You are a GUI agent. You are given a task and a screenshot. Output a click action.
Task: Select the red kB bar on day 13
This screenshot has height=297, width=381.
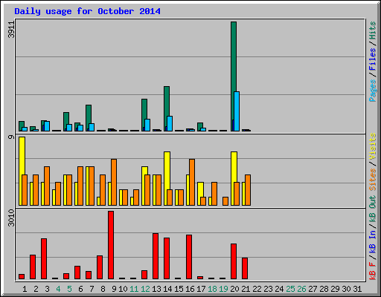[x=156, y=256]
